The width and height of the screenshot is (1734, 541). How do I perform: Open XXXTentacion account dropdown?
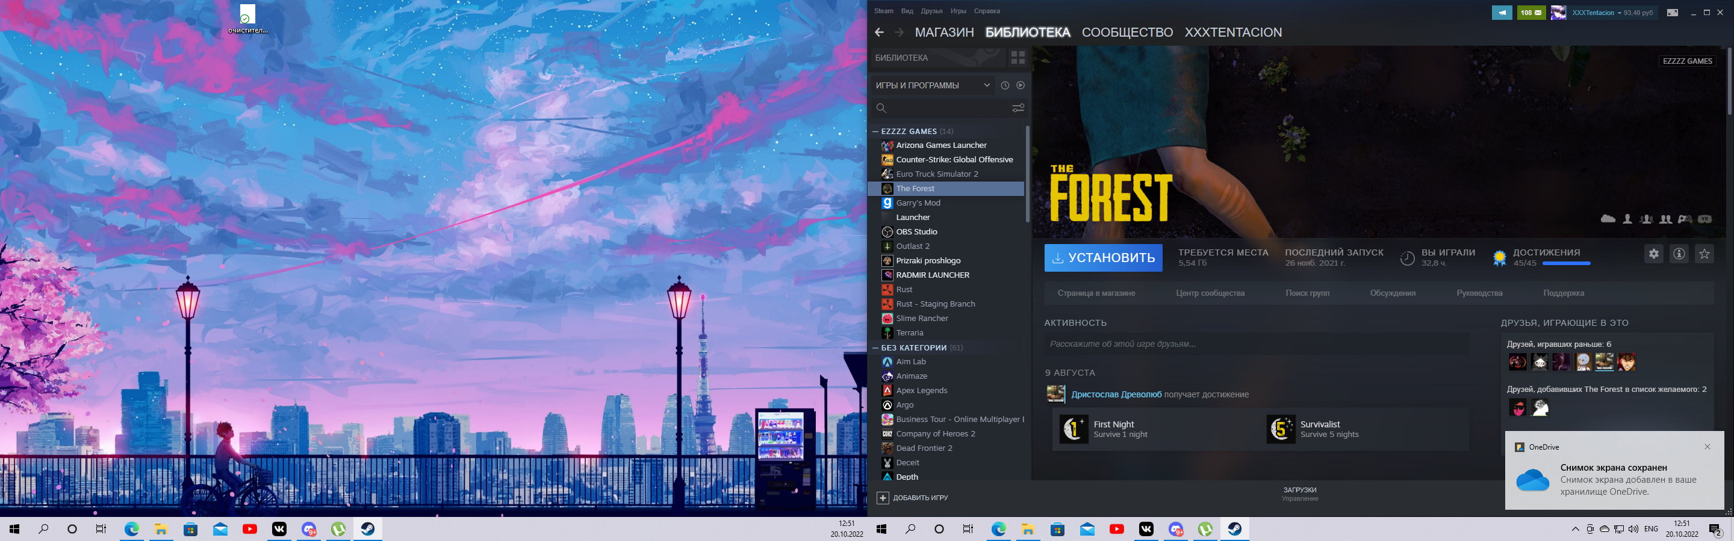pyautogui.click(x=1597, y=13)
